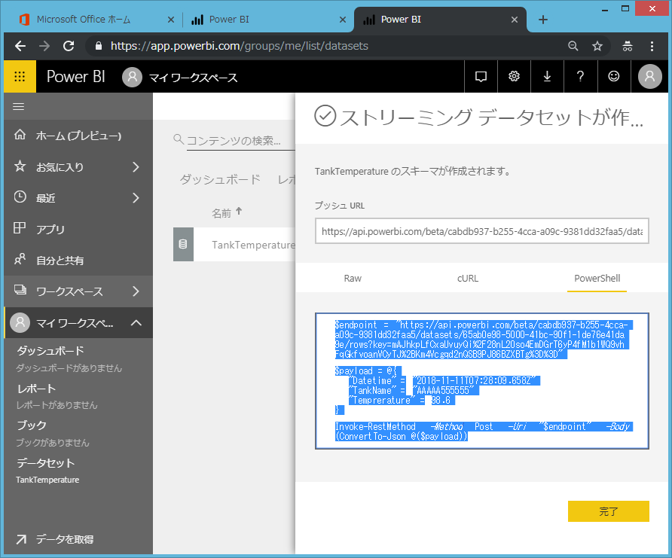This screenshot has width=672, height=558.
Task: Click the browser address bar URL
Action: tap(239, 46)
